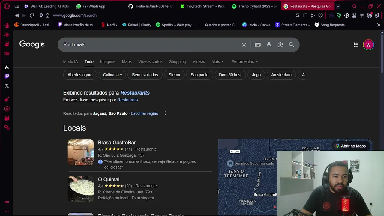Open the Google apps grid
The height and width of the screenshot is (216, 384).
(356, 45)
